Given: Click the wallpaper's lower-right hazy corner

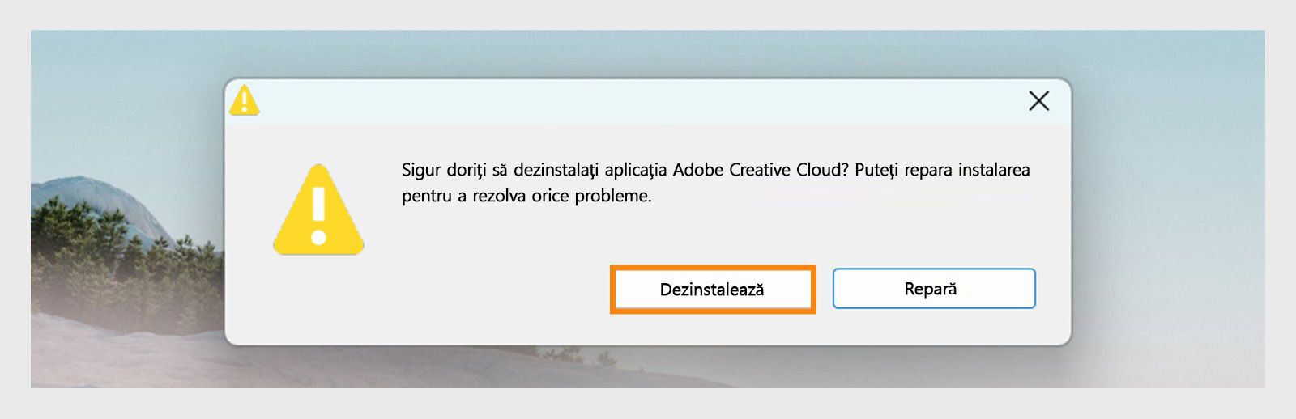Looking at the screenshot, I should pyautogui.click(x=1215, y=364).
